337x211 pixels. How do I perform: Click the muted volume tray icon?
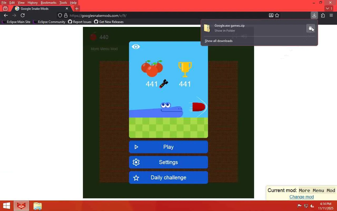(312, 206)
